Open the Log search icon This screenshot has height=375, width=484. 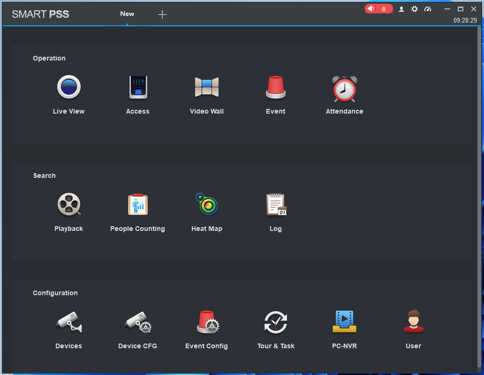point(276,205)
